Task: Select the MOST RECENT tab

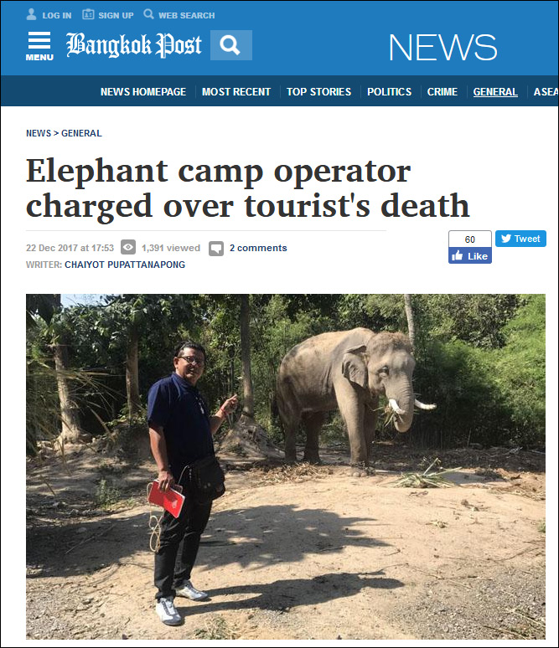Action: point(236,92)
